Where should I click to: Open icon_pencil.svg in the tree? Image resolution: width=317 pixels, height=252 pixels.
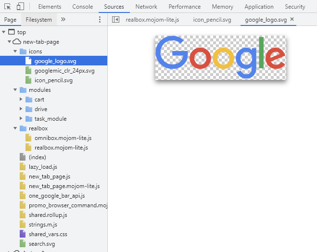coord(53,80)
